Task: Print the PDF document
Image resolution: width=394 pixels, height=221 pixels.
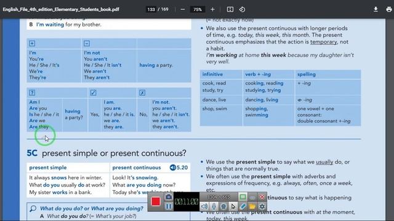Action: (388, 9)
